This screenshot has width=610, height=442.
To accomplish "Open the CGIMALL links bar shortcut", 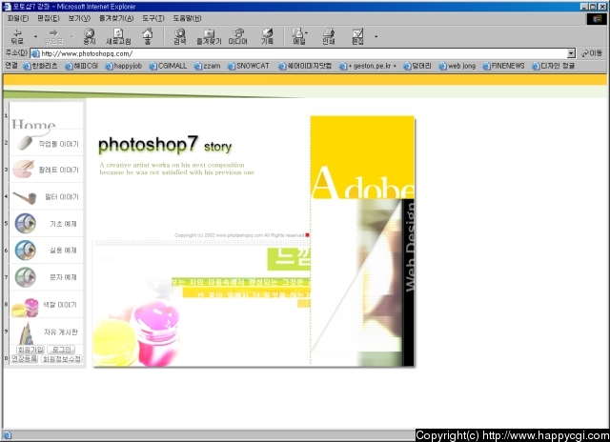I will (168, 66).
